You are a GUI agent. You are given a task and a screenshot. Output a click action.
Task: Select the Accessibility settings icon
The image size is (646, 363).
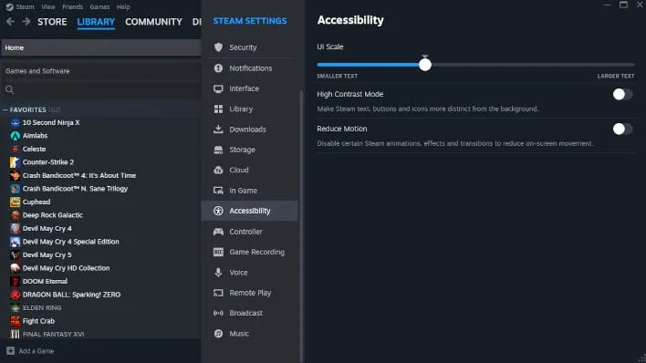[x=218, y=211]
